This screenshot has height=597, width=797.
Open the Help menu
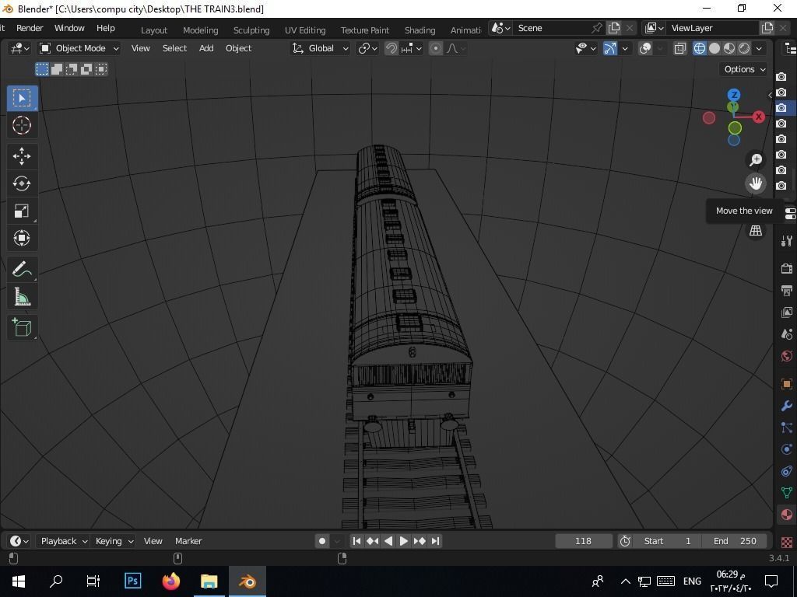tap(106, 28)
